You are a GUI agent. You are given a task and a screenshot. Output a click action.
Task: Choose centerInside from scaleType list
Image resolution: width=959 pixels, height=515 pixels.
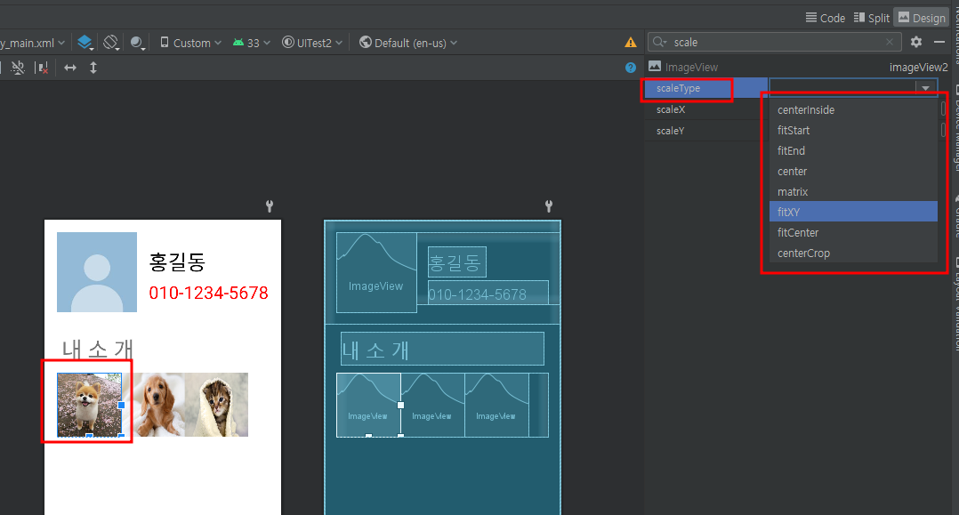(x=853, y=110)
